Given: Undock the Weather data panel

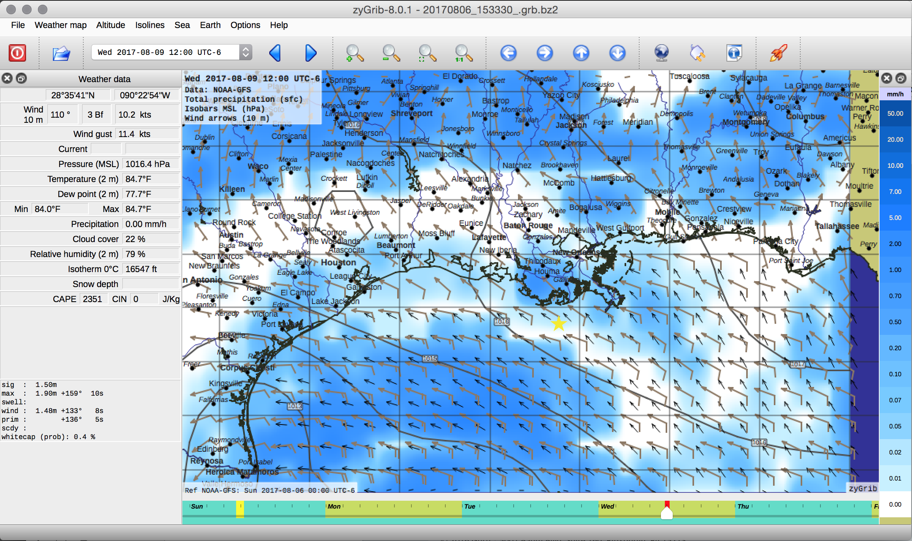Looking at the screenshot, I should point(21,78).
